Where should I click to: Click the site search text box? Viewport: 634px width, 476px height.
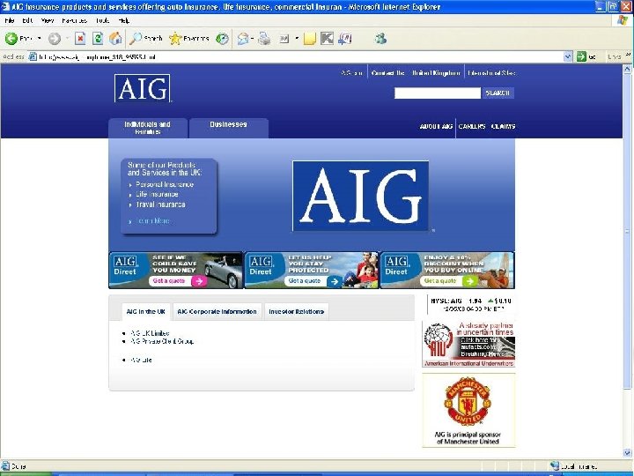point(438,93)
